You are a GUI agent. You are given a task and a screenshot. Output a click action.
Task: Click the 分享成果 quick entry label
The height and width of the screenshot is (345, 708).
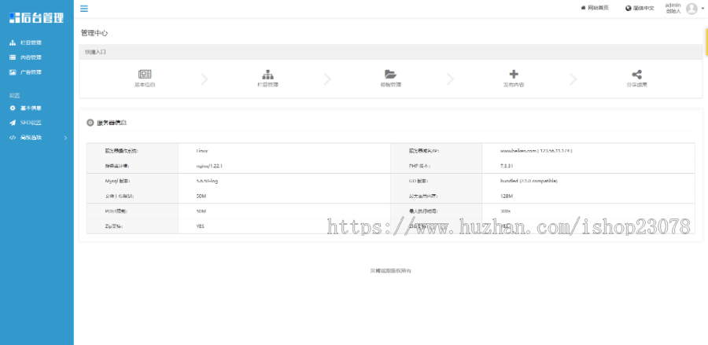pos(636,85)
